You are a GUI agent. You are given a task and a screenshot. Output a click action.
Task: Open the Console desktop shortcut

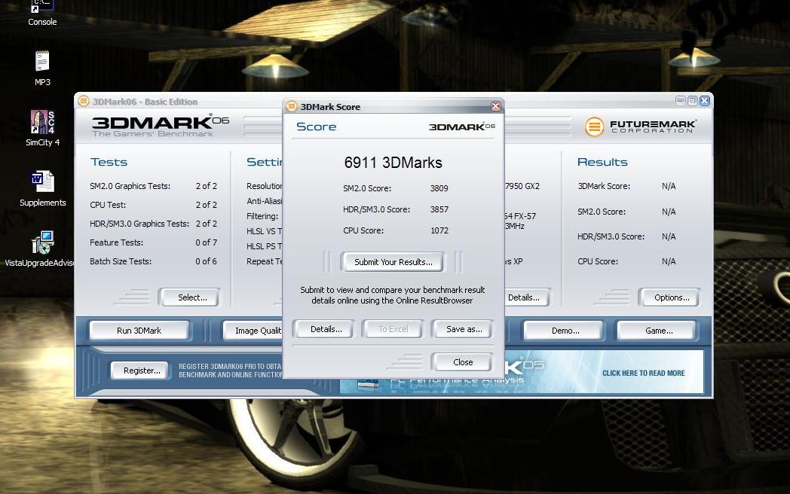41,13
